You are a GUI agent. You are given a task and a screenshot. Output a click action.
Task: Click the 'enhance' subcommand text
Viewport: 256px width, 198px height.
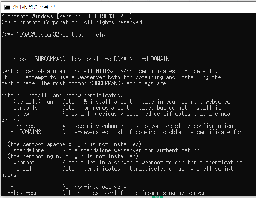[x=24, y=126]
